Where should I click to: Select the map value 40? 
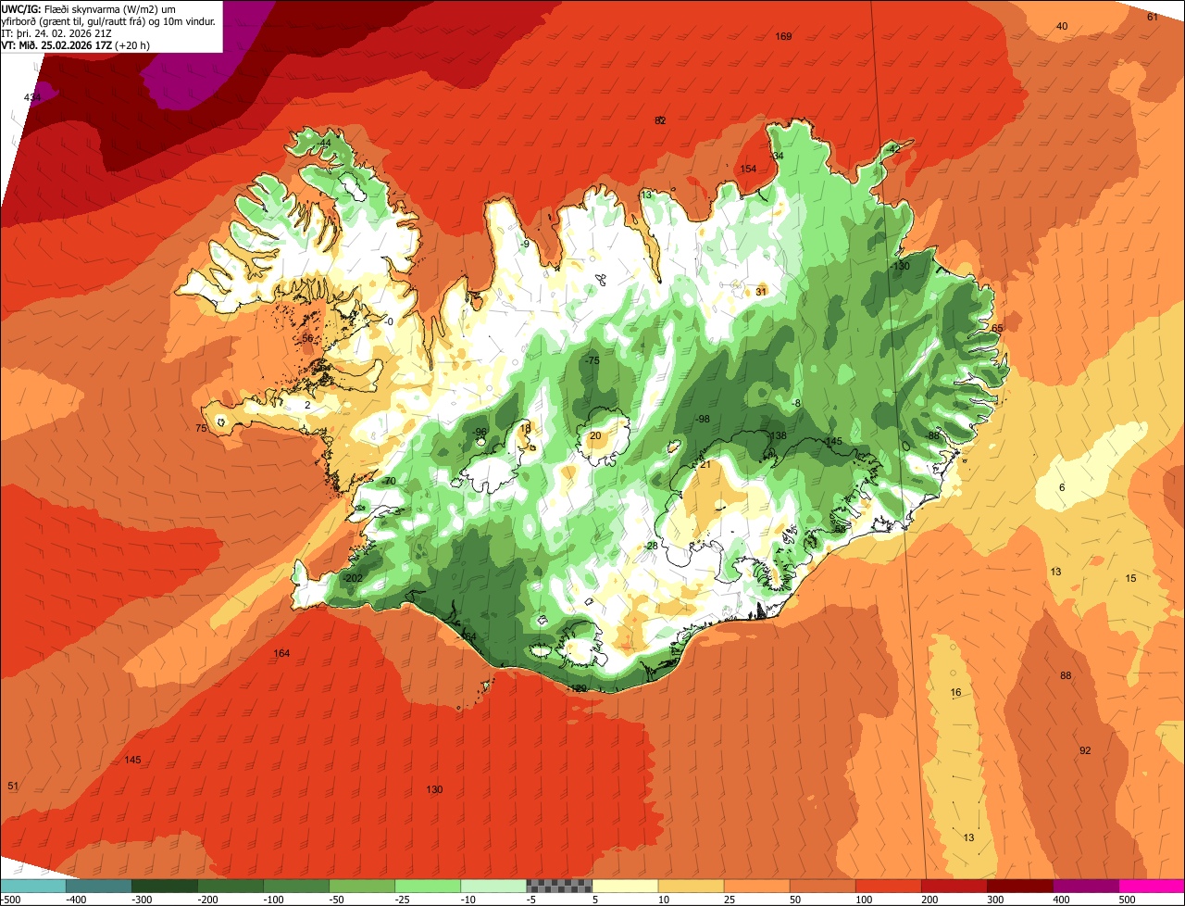1062,26
